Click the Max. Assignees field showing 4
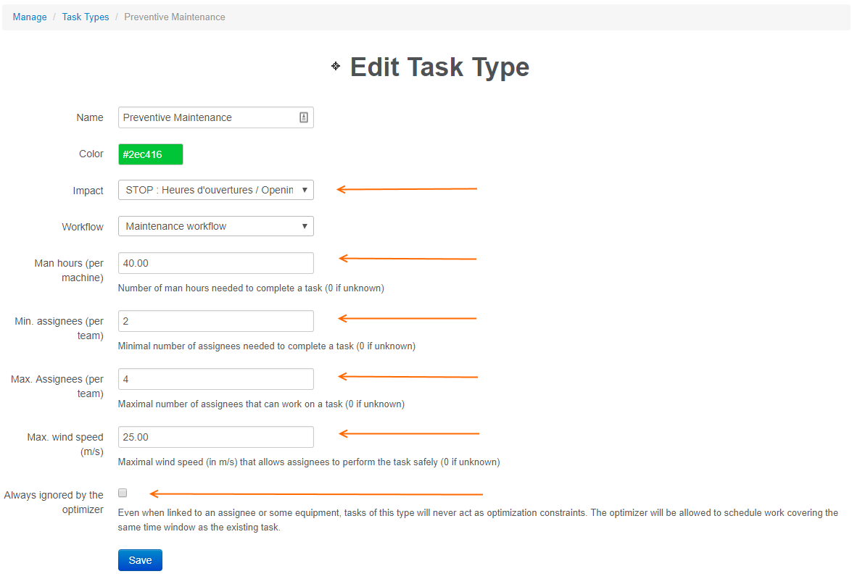The width and height of the screenshot is (852, 579). 215,378
